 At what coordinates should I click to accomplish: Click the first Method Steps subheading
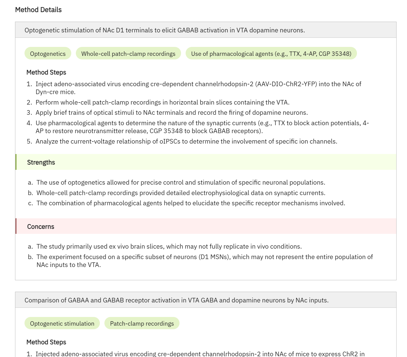coord(46,72)
